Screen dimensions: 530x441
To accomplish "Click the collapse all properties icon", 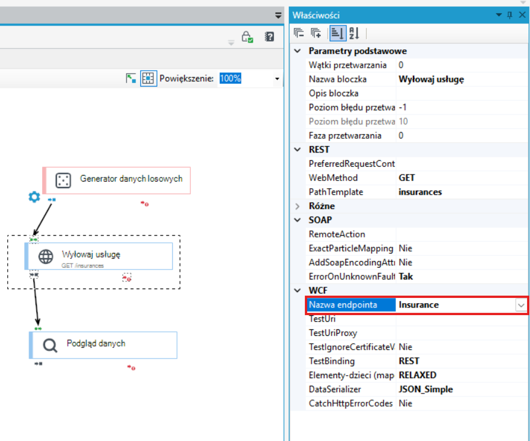I will pyautogui.click(x=298, y=33).
